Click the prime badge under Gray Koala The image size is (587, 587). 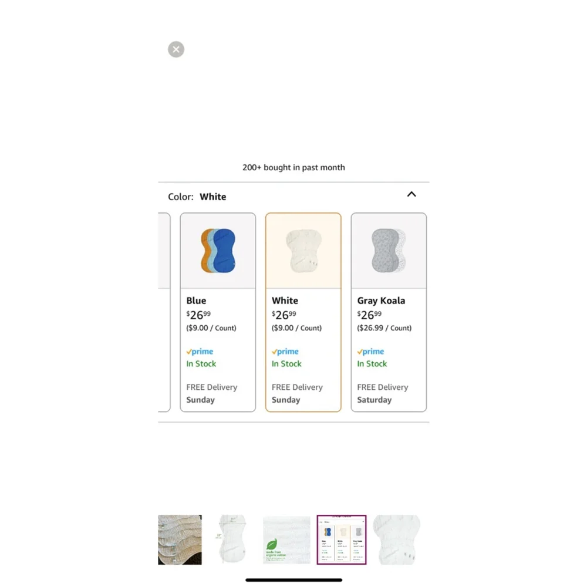(370, 352)
